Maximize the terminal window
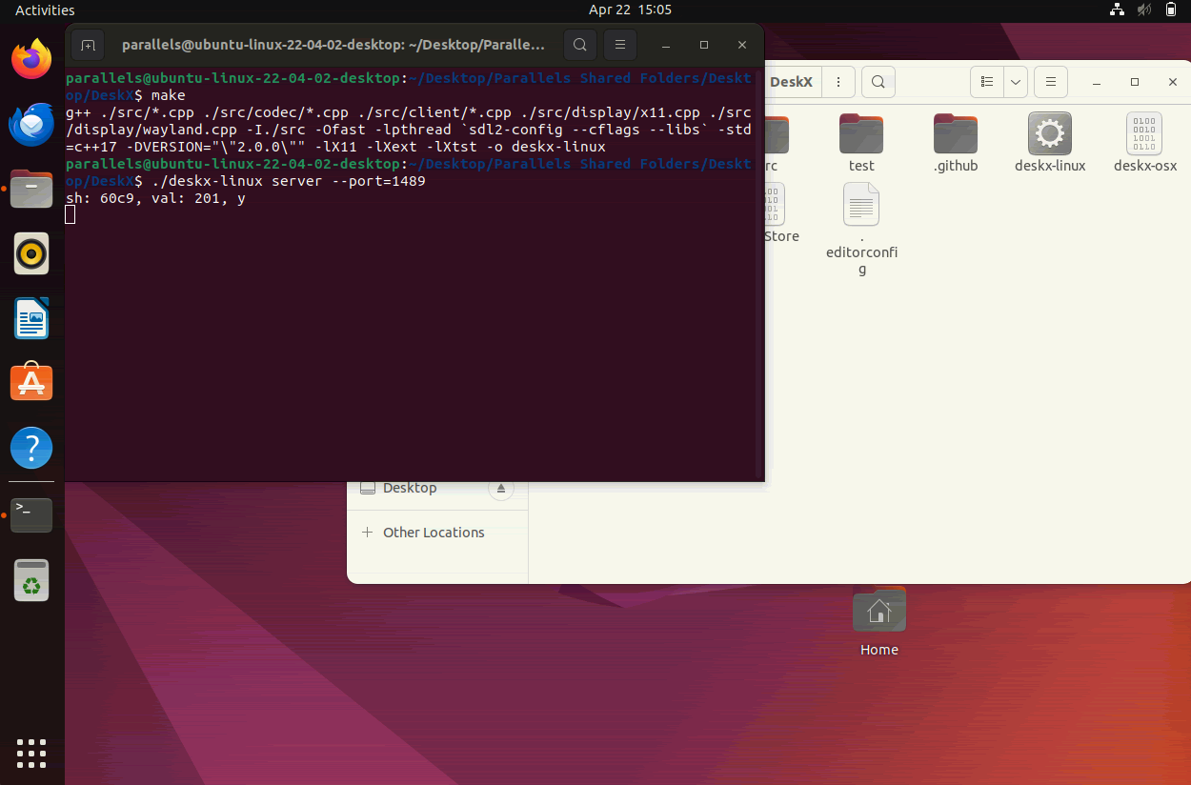Image resolution: width=1191 pixels, height=785 pixels. (704, 45)
